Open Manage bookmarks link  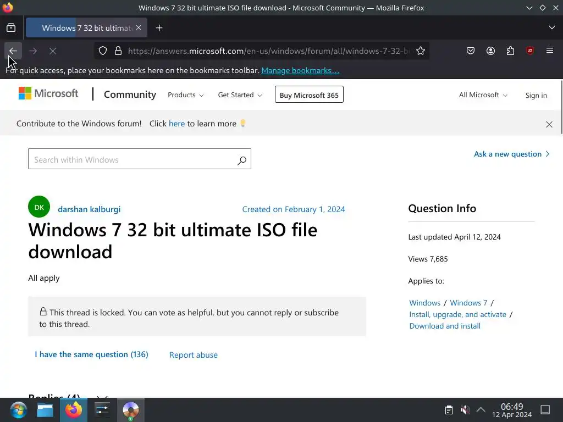point(300,70)
